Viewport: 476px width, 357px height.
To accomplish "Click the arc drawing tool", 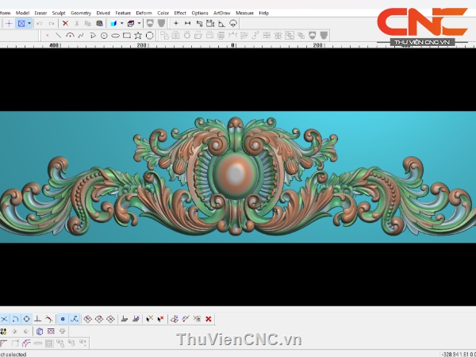I will (70, 36).
